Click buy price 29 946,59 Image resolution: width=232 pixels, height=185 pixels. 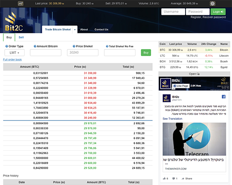(x=90, y=133)
